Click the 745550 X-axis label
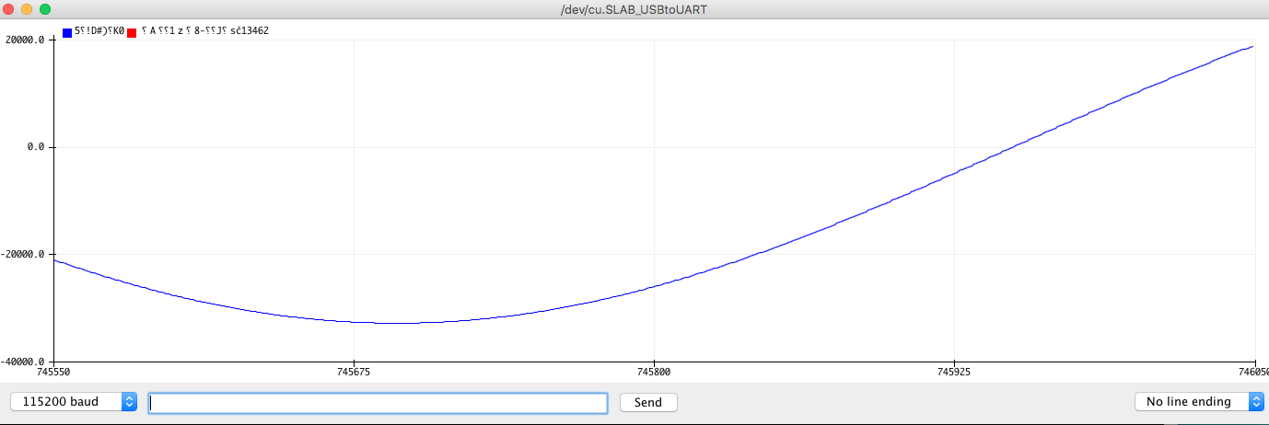The width and height of the screenshot is (1269, 425). (x=53, y=373)
